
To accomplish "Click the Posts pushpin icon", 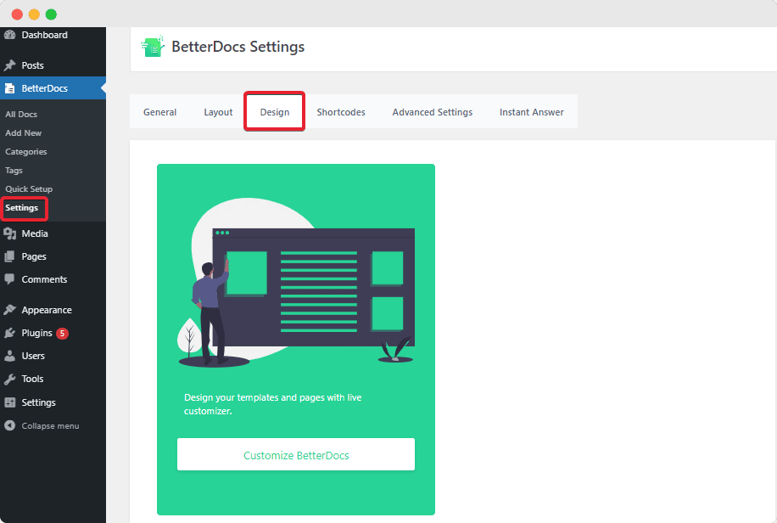I will [9, 65].
